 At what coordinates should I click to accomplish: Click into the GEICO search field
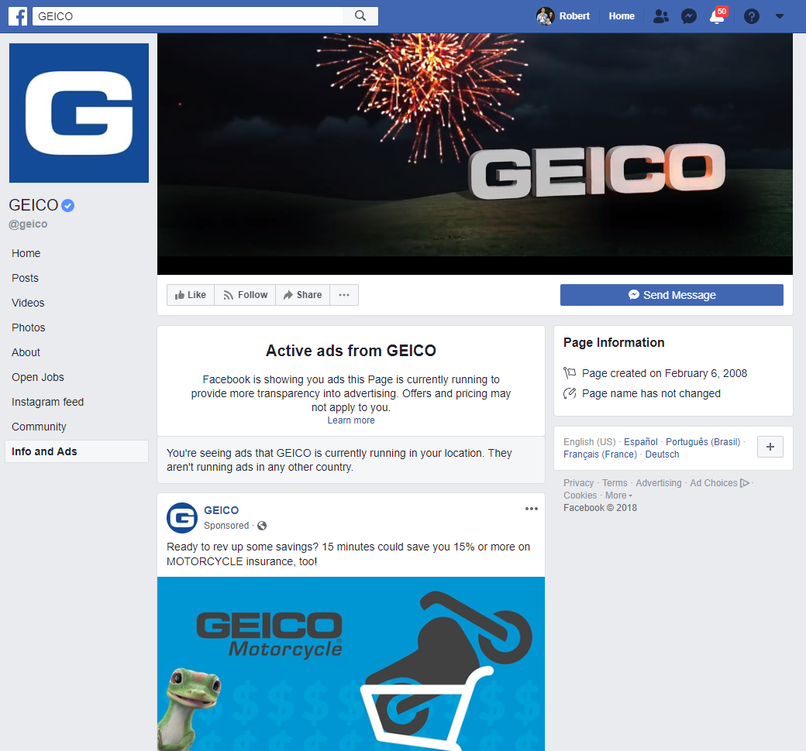click(186, 16)
